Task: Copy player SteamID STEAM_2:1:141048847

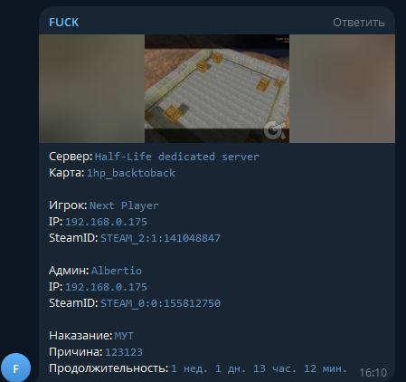Action: click(160, 238)
